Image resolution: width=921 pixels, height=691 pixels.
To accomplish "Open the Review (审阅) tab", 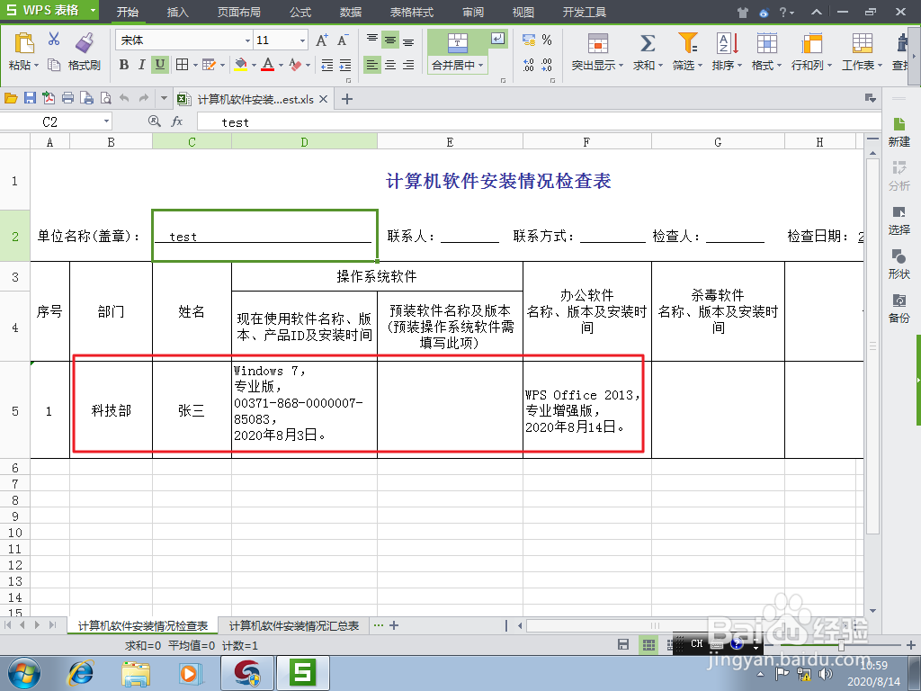I will (x=473, y=12).
